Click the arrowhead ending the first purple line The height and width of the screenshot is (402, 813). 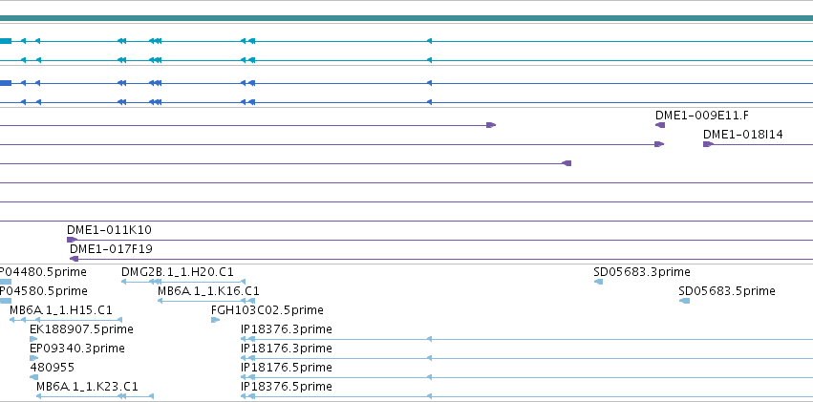tap(491, 125)
